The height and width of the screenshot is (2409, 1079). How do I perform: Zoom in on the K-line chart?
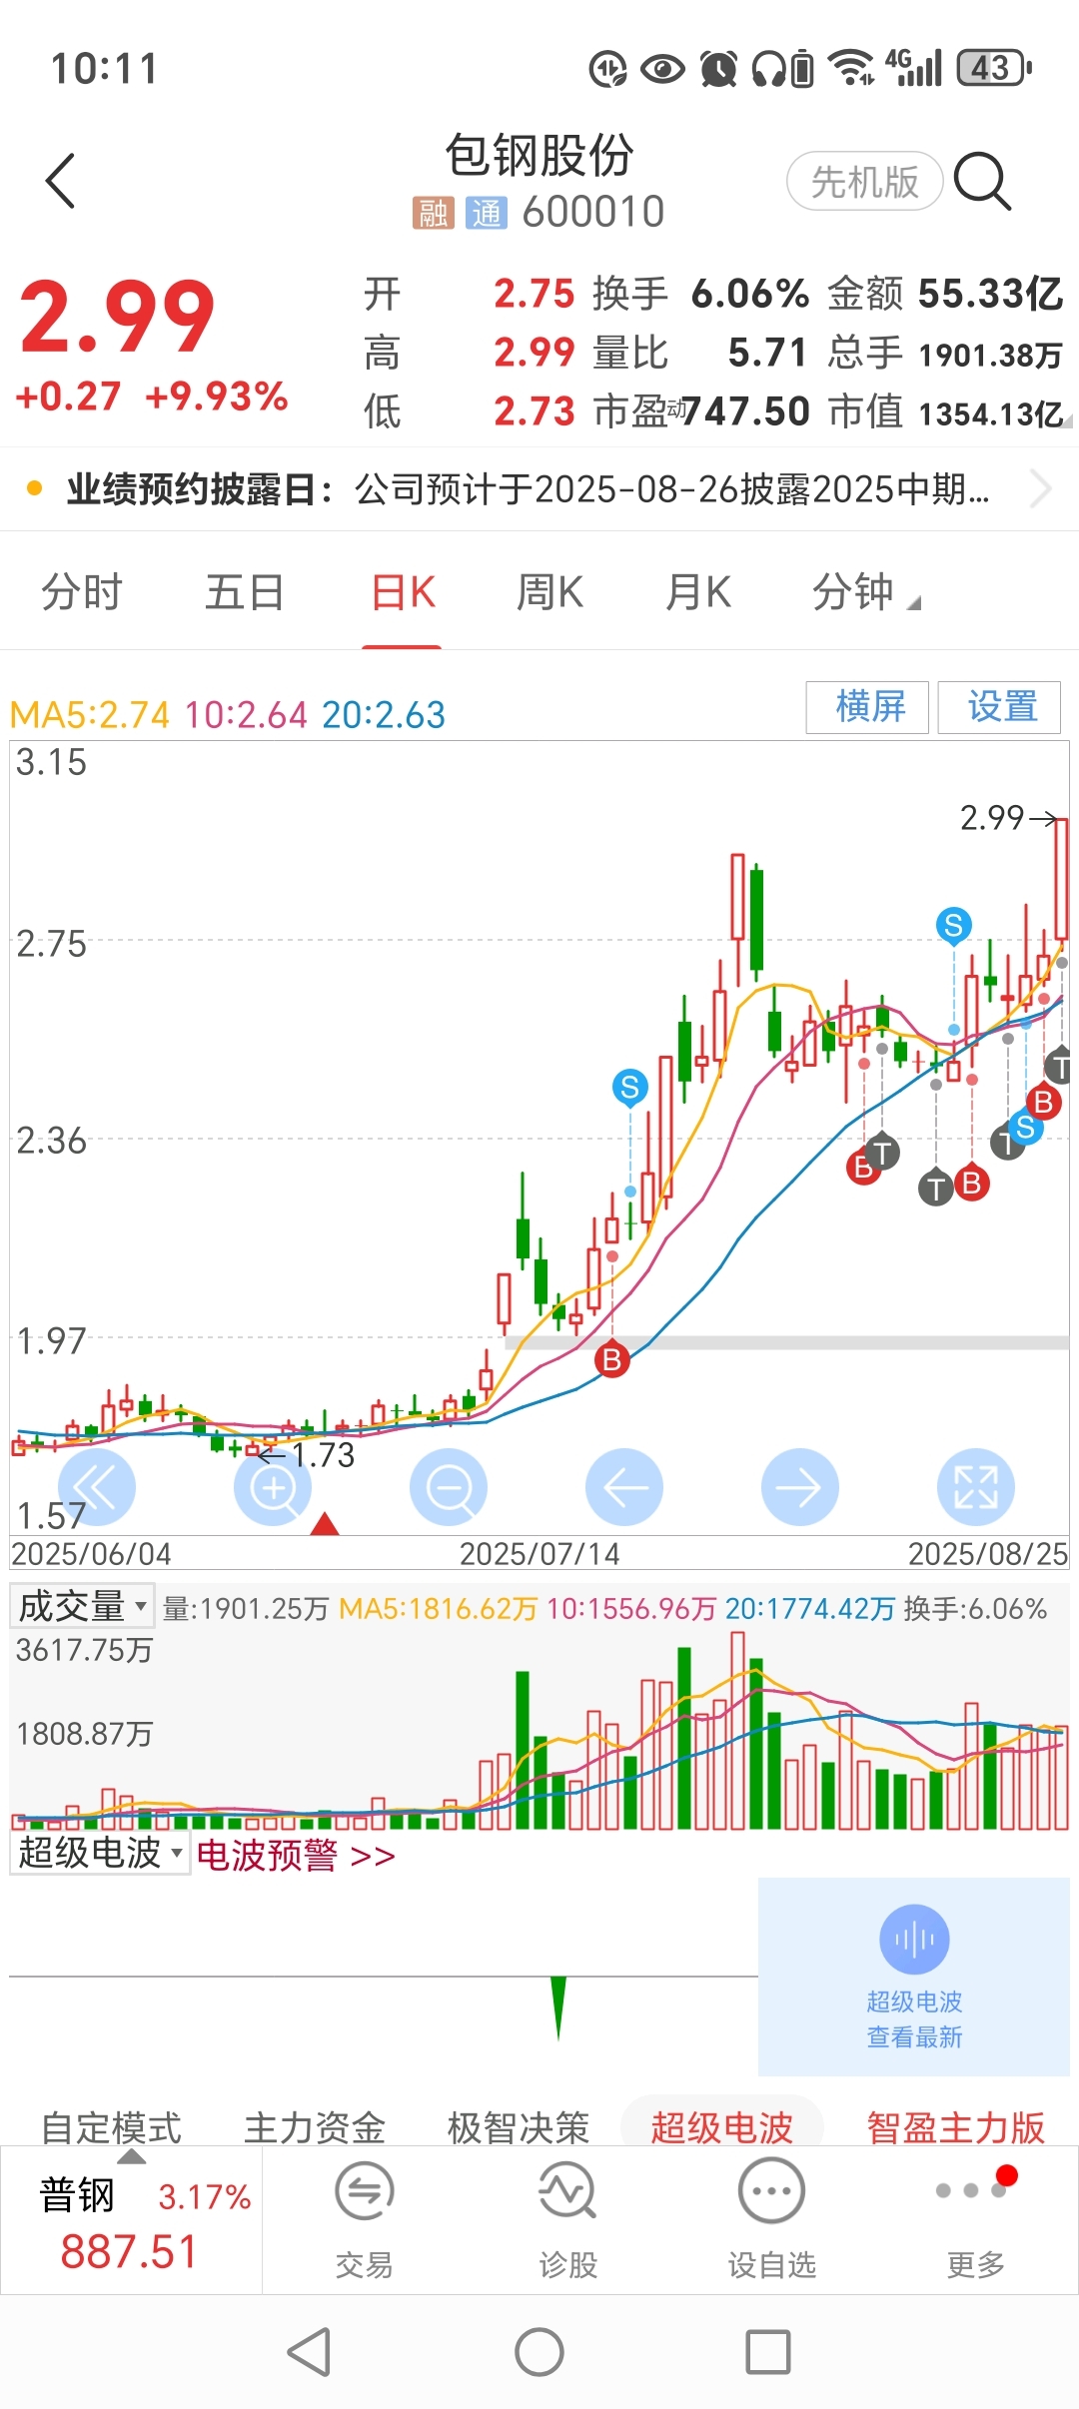click(273, 1487)
